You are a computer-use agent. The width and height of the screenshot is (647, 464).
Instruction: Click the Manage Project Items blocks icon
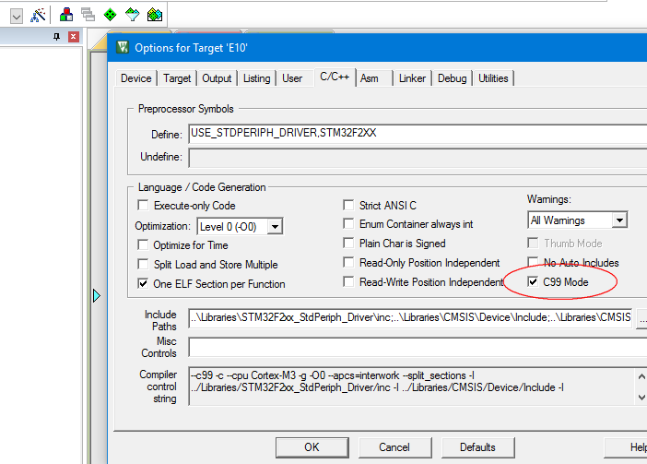click(66, 15)
